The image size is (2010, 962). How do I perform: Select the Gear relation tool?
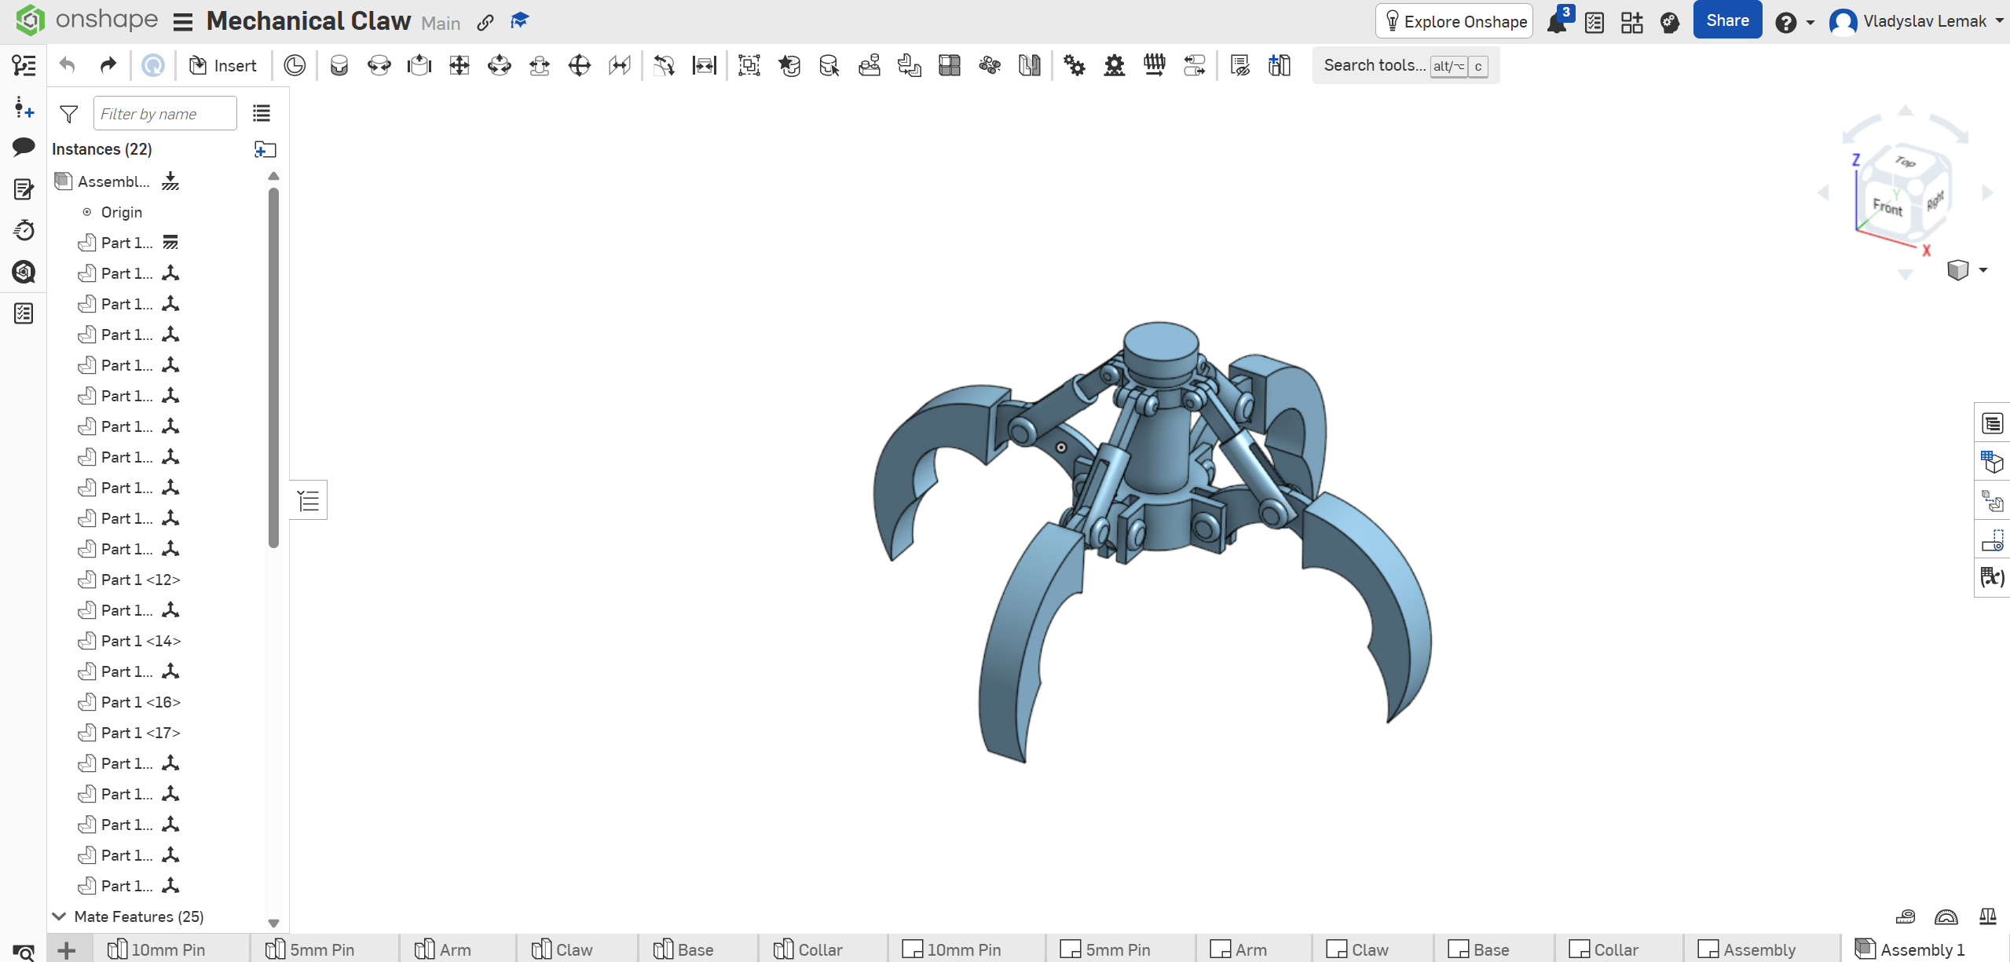pos(1074,66)
